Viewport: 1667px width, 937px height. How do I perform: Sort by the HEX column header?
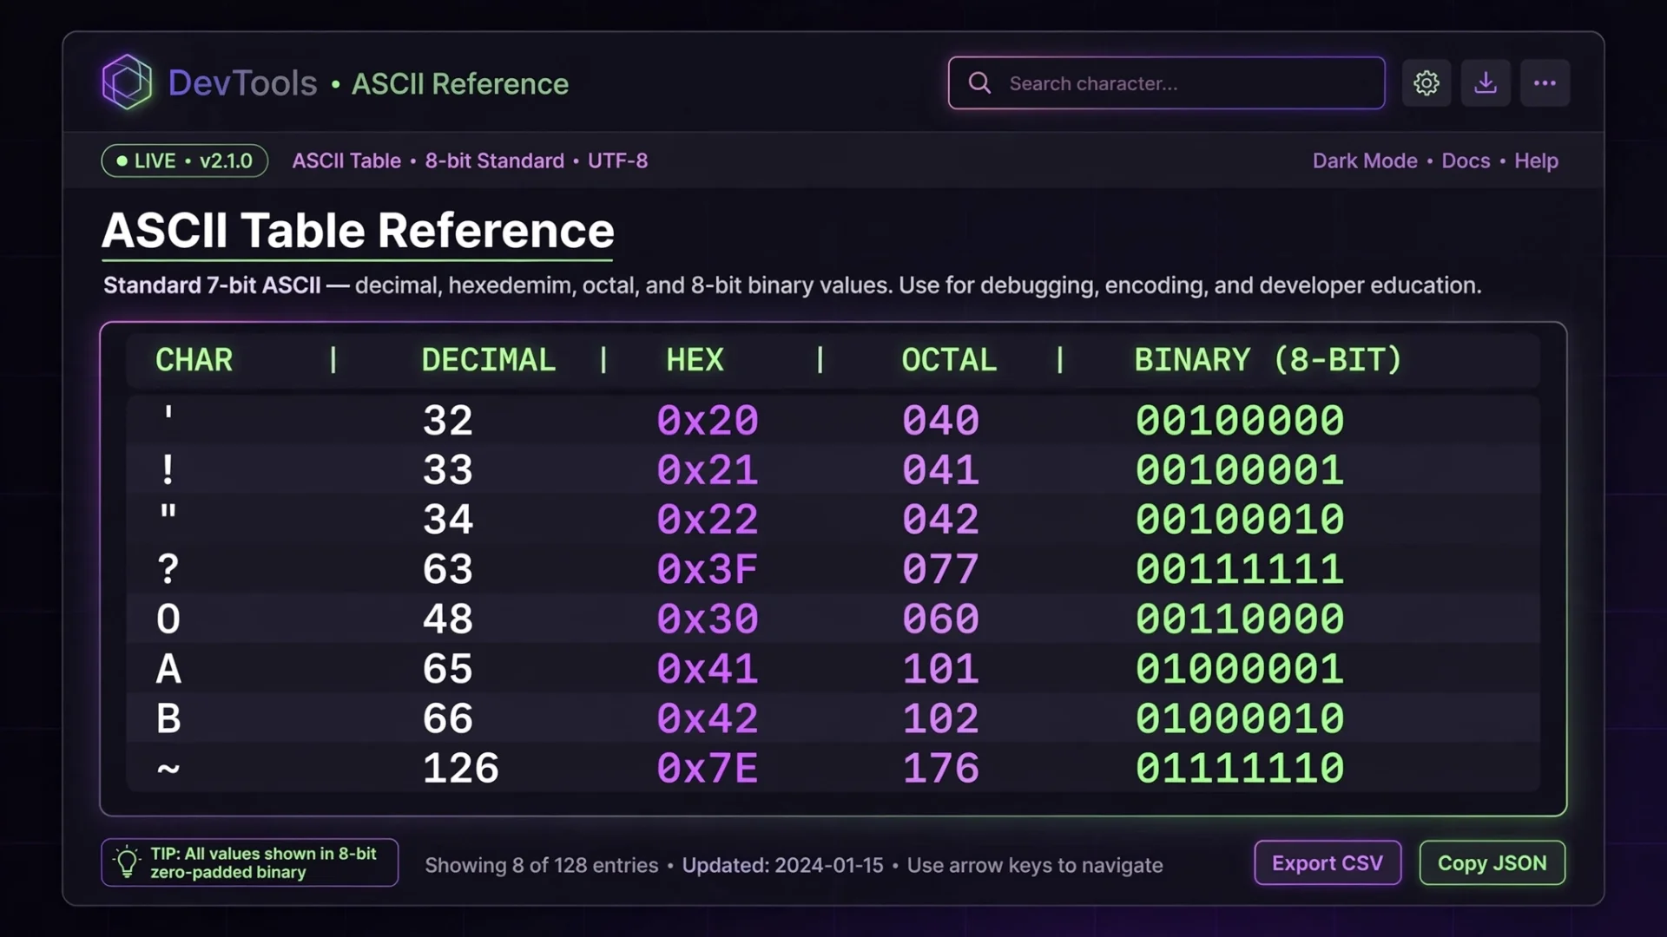pos(695,359)
